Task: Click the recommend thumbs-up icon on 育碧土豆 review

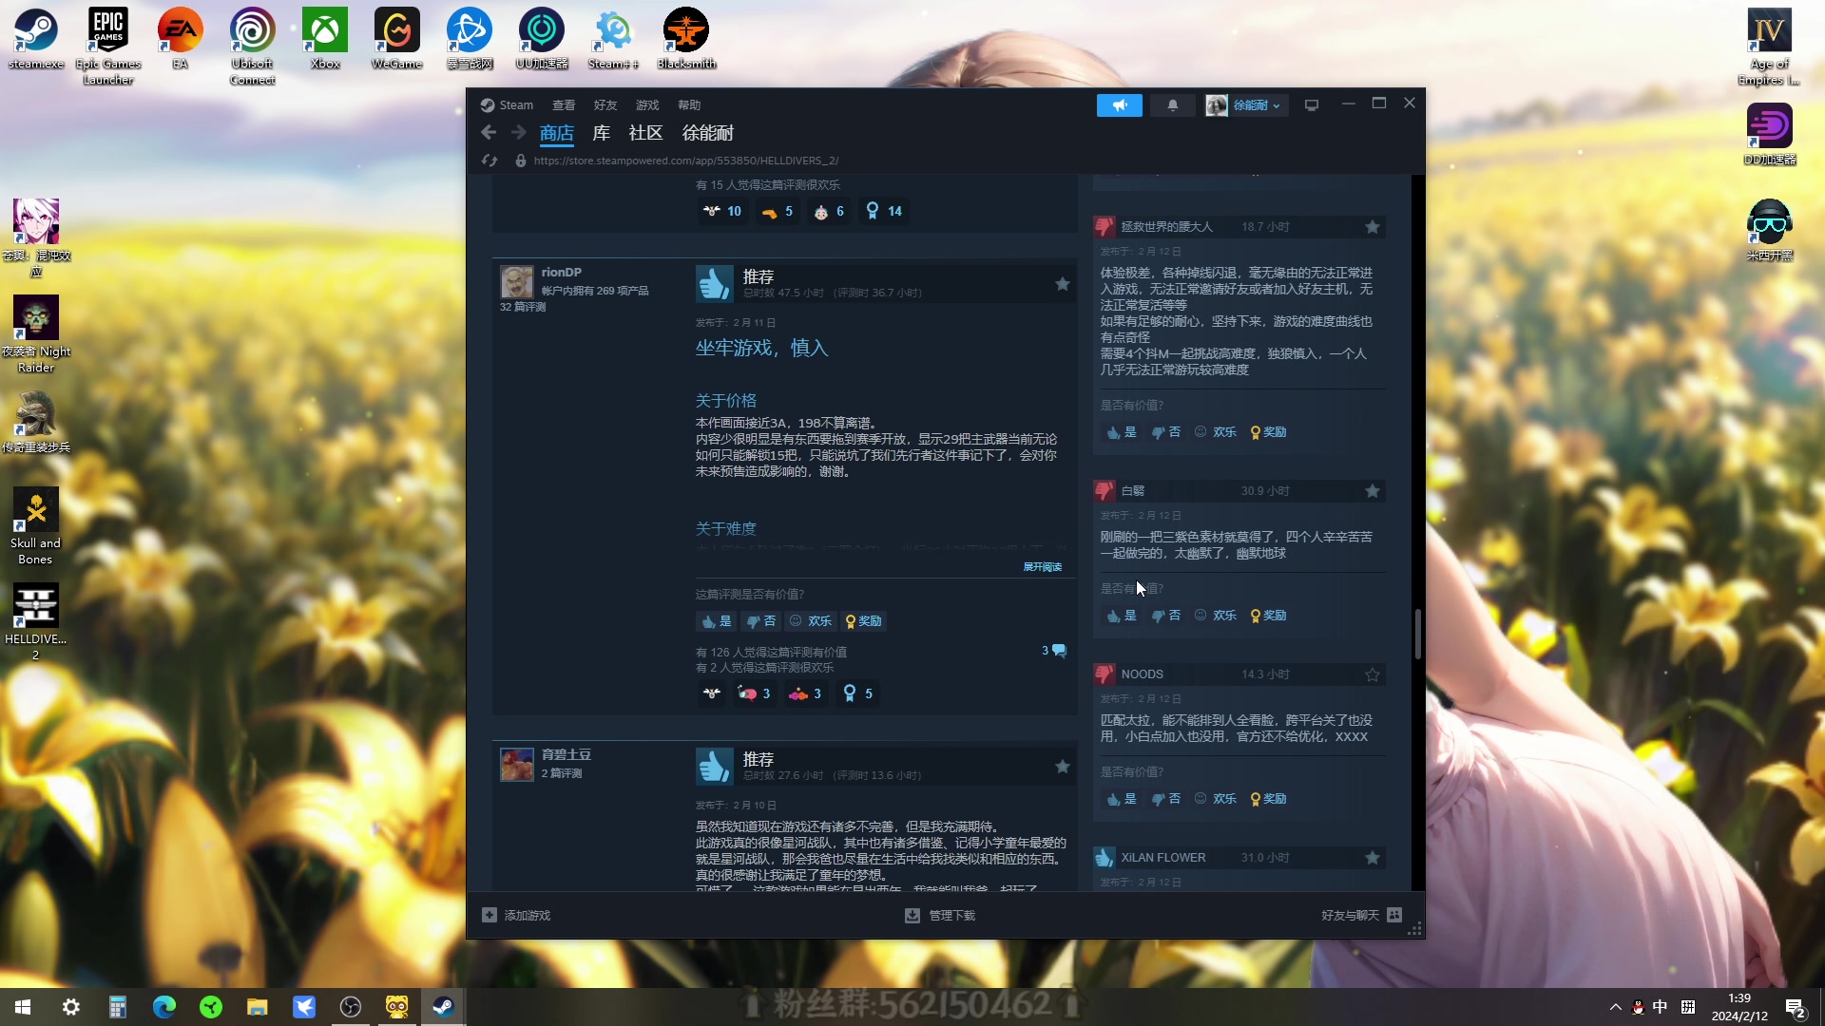Action: pos(715,766)
